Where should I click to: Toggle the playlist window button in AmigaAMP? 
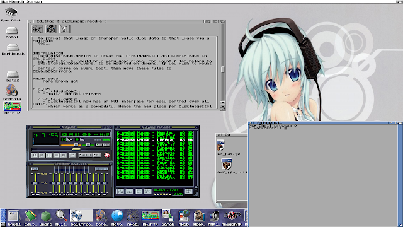coord(106,145)
